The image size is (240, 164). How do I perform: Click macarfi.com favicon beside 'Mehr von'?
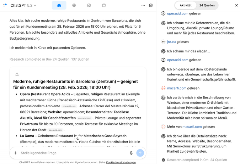click(x=163, y=127)
